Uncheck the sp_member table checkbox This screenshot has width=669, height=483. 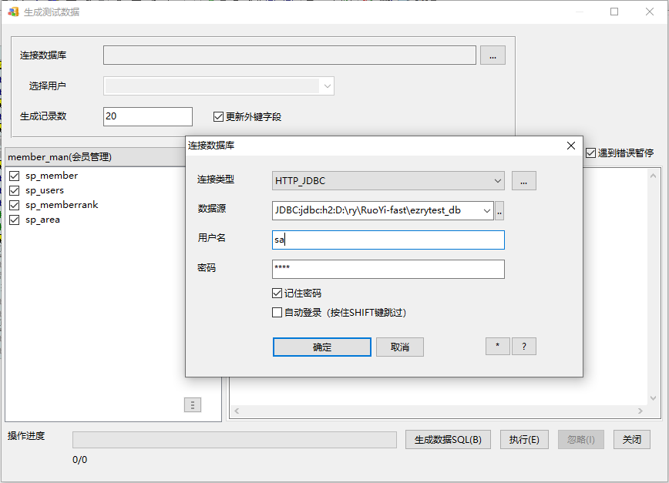click(x=15, y=176)
